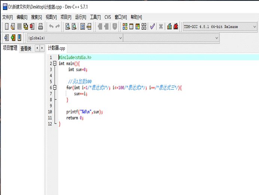Screen dimensions: 259x195
Task: Open the 工具[T] menu
Action: [x=95, y=17]
